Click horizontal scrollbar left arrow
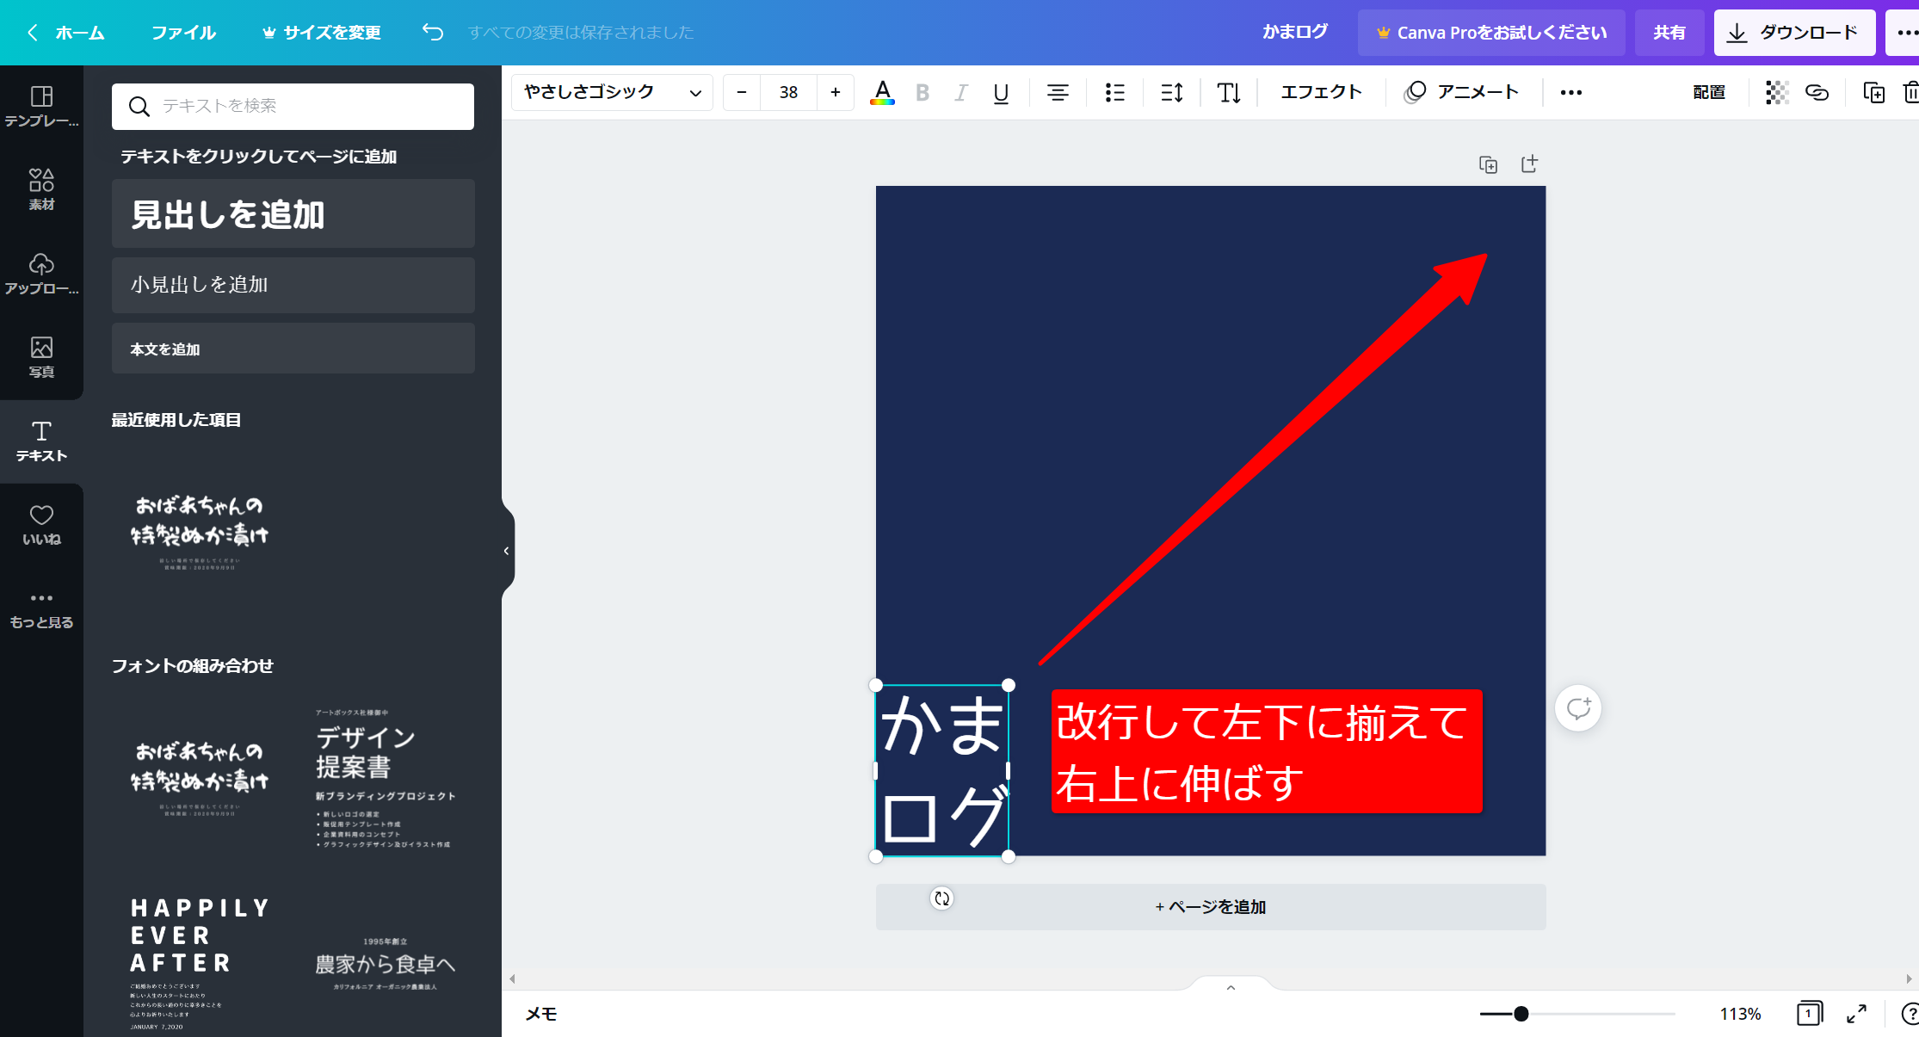The height and width of the screenshot is (1037, 1919). [513, 978]
